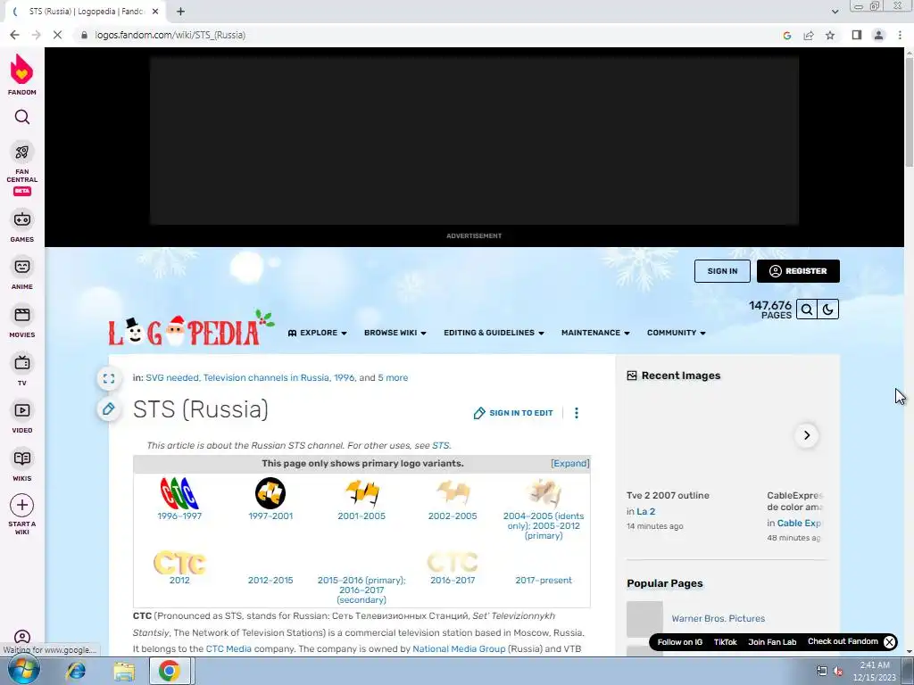Open La 2 link in Recent Images
Screen dimensions: 914x685
[x=646, y=511]
